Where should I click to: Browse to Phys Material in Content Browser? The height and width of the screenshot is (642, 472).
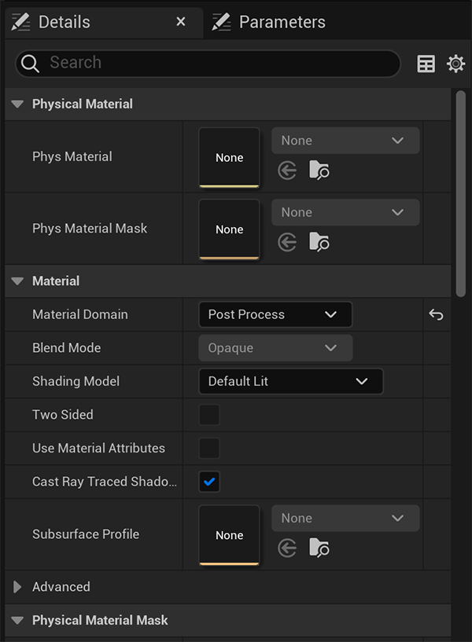point(319,171)
